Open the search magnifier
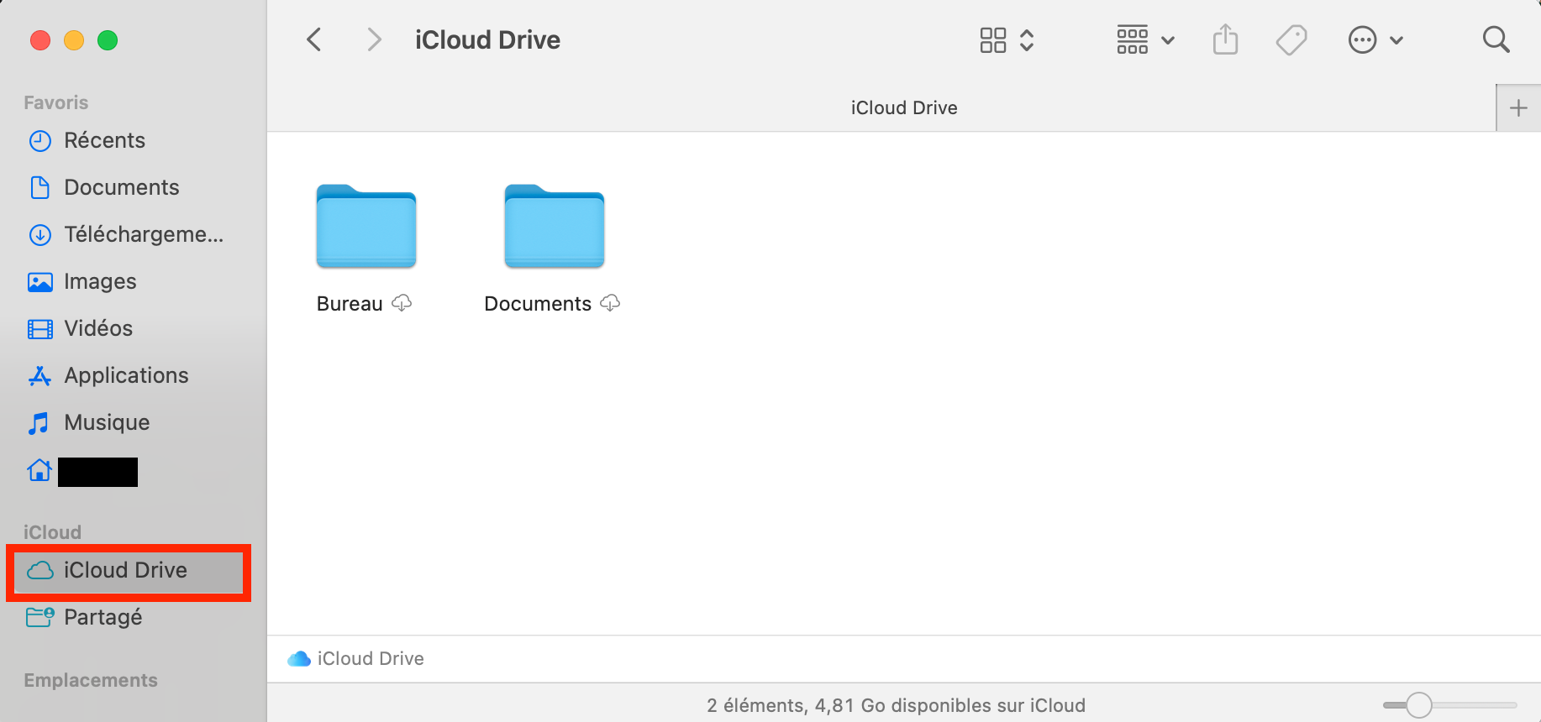 [1496, 39]
